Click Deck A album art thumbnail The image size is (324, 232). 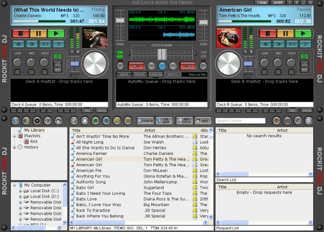pyautogui.click(x=95, y=38)
